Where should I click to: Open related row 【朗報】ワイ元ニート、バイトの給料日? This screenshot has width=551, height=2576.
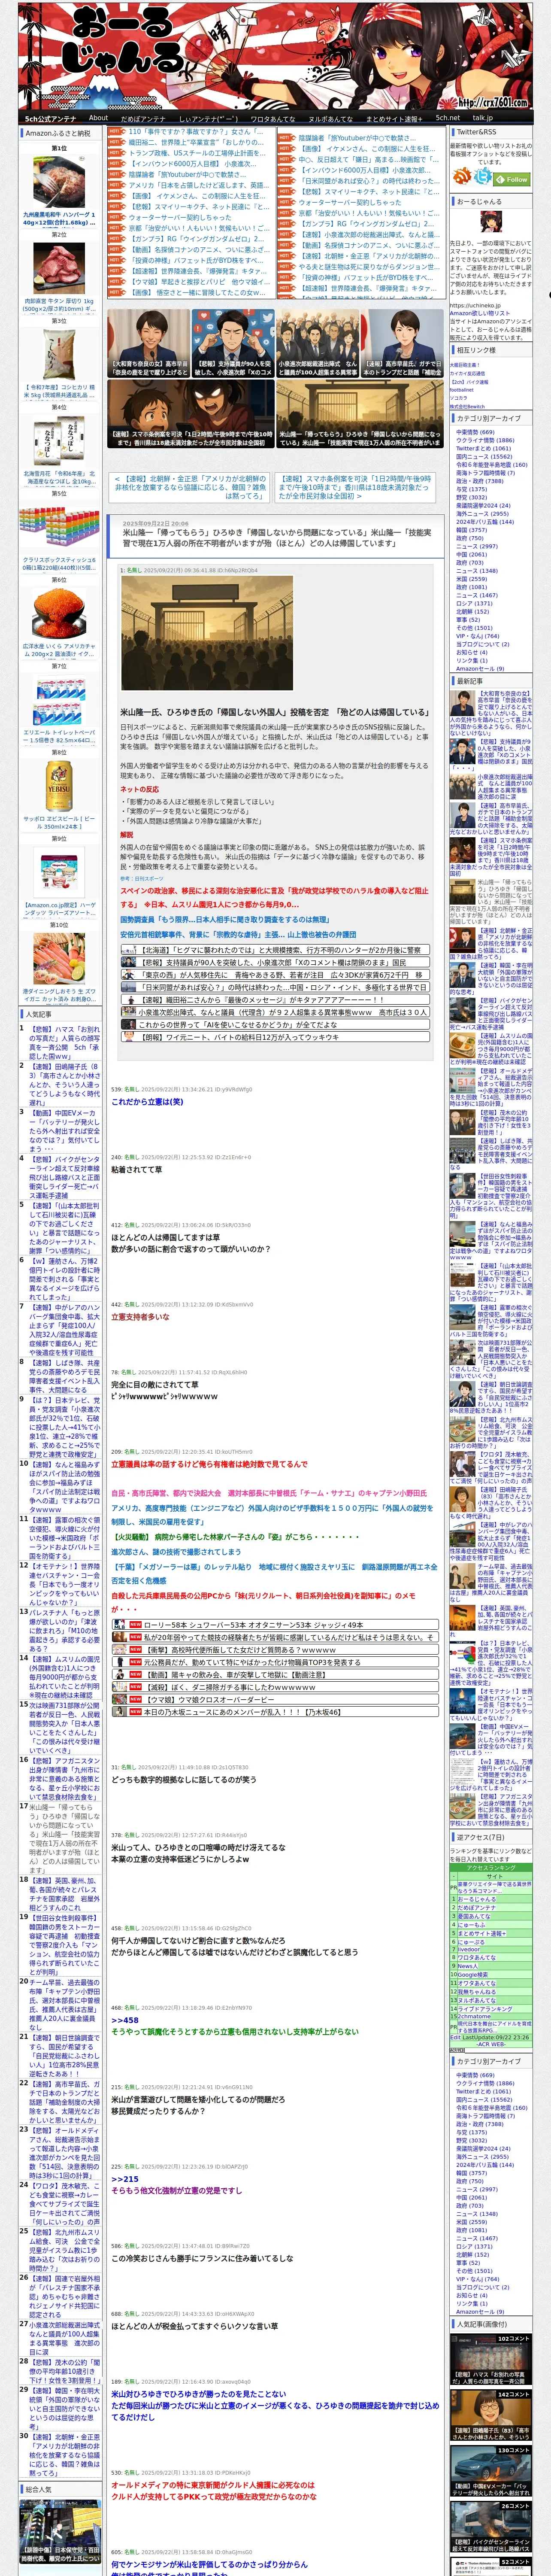[275, 1037]
